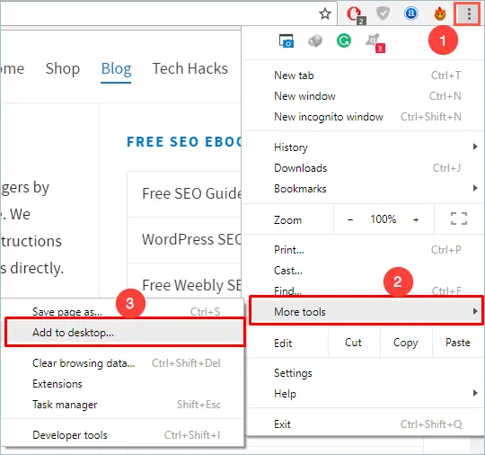The image size is (485, 455).
Task: Expand the Help submenu
Action: (365, 394)
